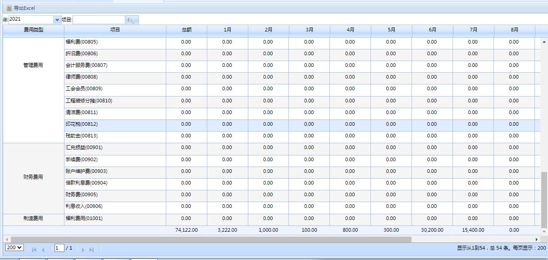
Task: Click the 15,400.00 July total
Action: point(474,230)
